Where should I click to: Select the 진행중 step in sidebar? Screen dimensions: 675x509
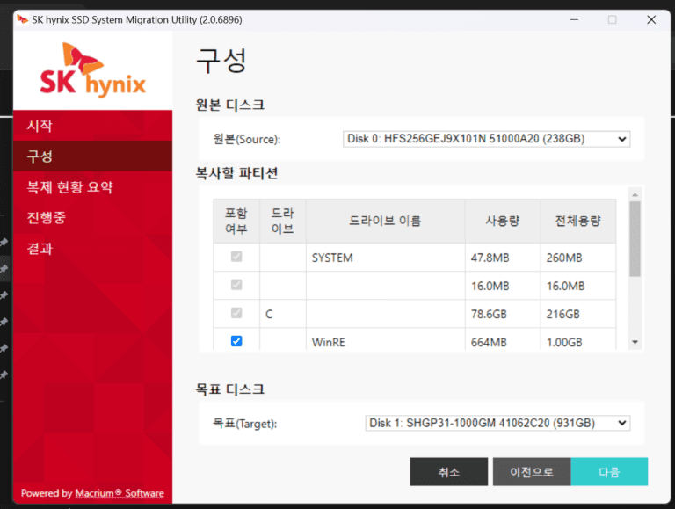[92, 217]
